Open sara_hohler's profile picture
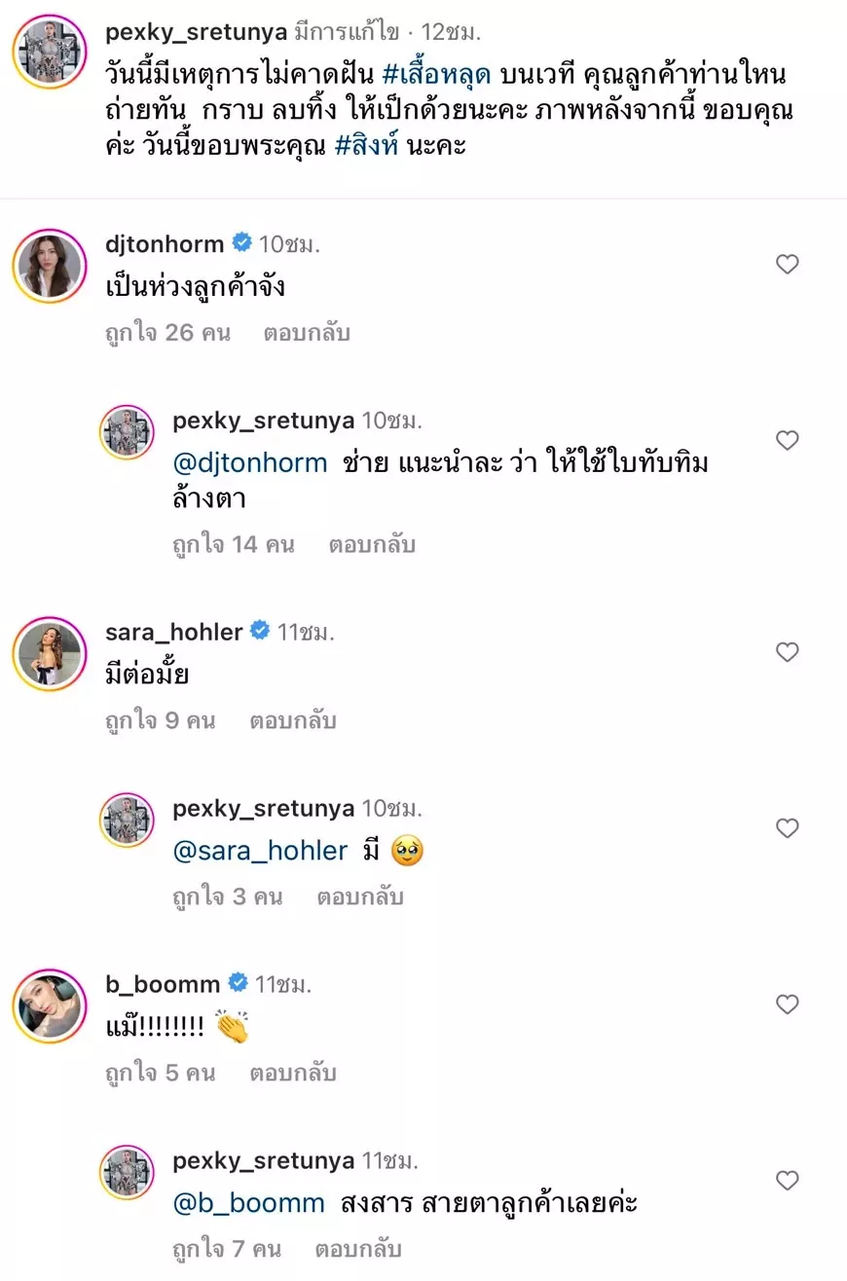Viewport: 847px width, 1281px height. 50,653
